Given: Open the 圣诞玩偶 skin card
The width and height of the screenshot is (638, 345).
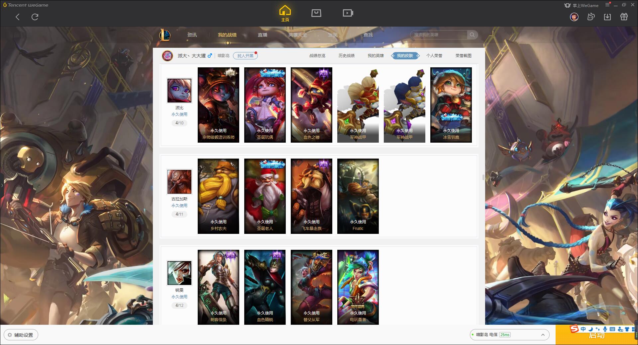Looking at the screenshot, I should 265,105.
